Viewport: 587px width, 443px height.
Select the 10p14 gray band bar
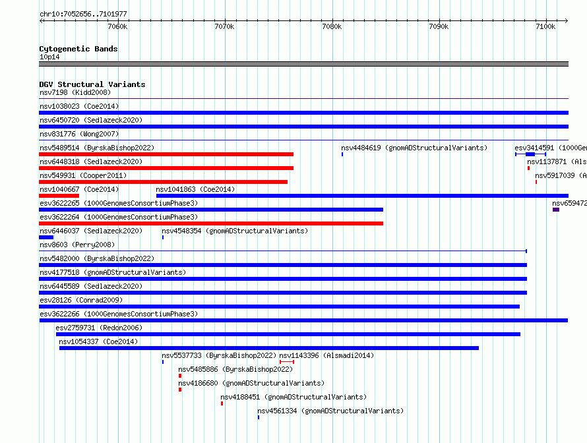click(303, 64)
